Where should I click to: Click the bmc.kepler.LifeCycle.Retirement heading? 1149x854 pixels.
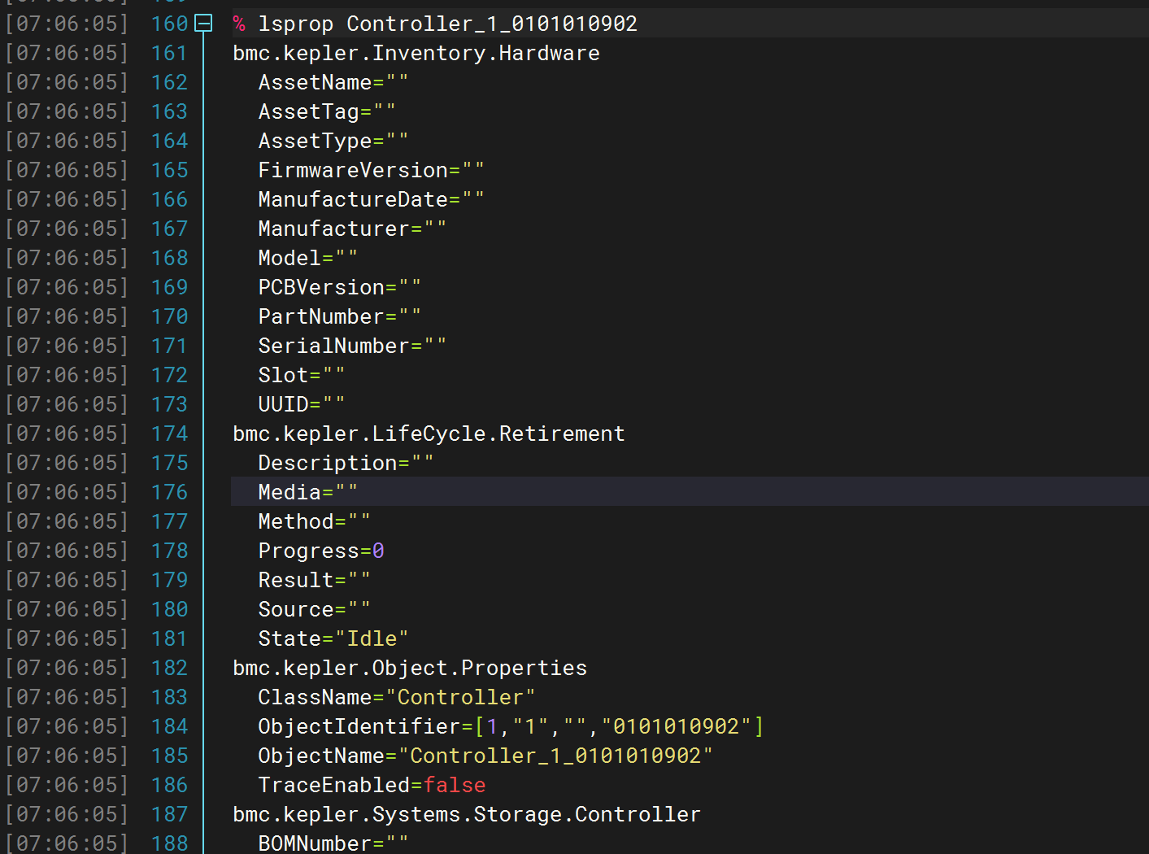(429, 434)
